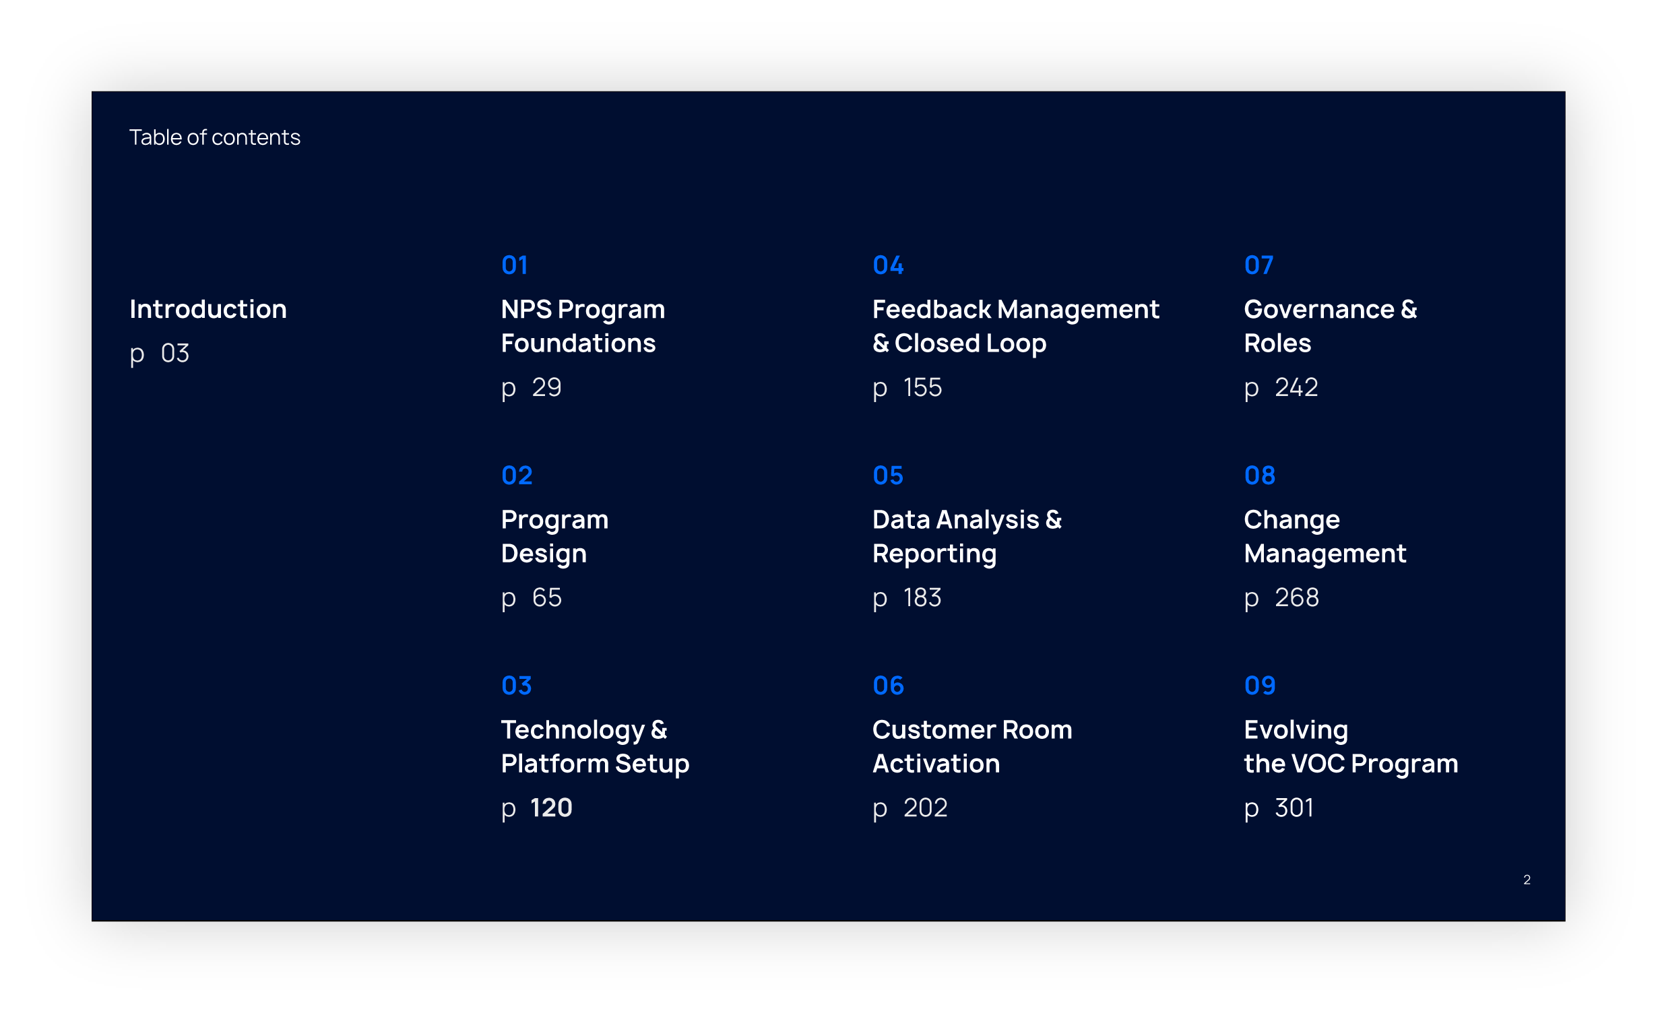Screen dimensions: 1658x1015
Task: Click slide number 2 in the corner
Action: (x=1527, y=880)
